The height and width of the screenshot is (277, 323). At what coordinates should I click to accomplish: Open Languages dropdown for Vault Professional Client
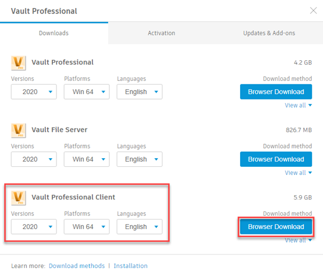pyautogui.click(x=139, y=227)
